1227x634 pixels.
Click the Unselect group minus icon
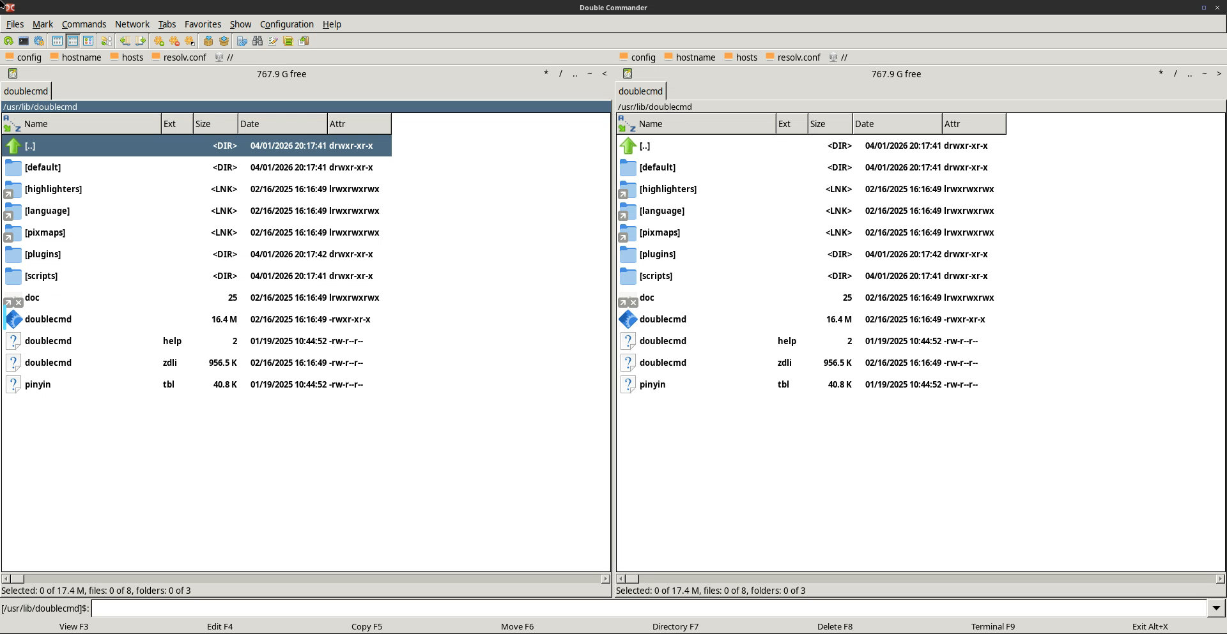(174, 41)
